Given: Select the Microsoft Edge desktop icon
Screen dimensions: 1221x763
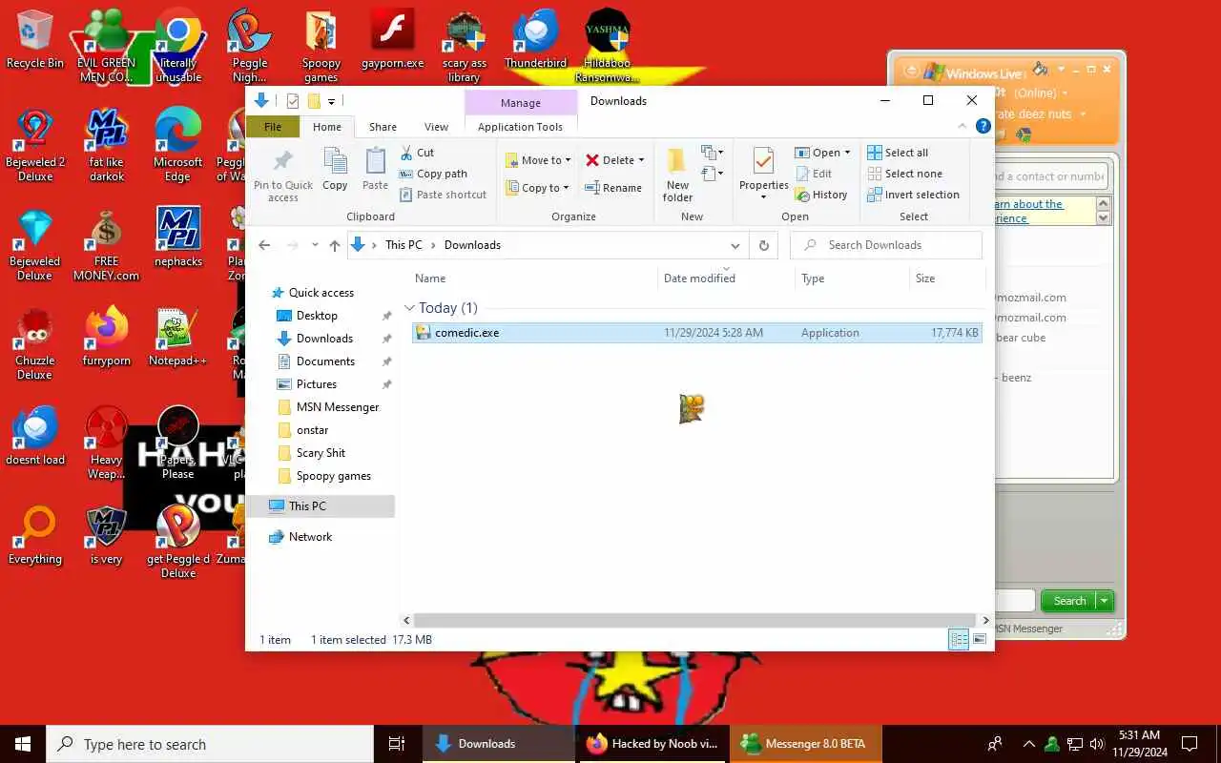Looking at the screenshot, I should [x=177, y=145].
